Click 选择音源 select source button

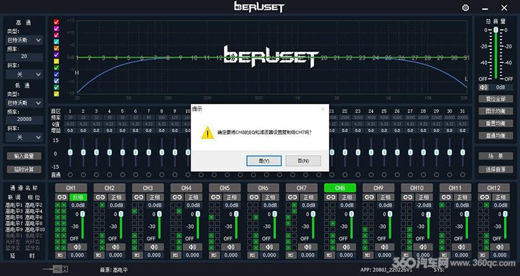coord(496,169)
